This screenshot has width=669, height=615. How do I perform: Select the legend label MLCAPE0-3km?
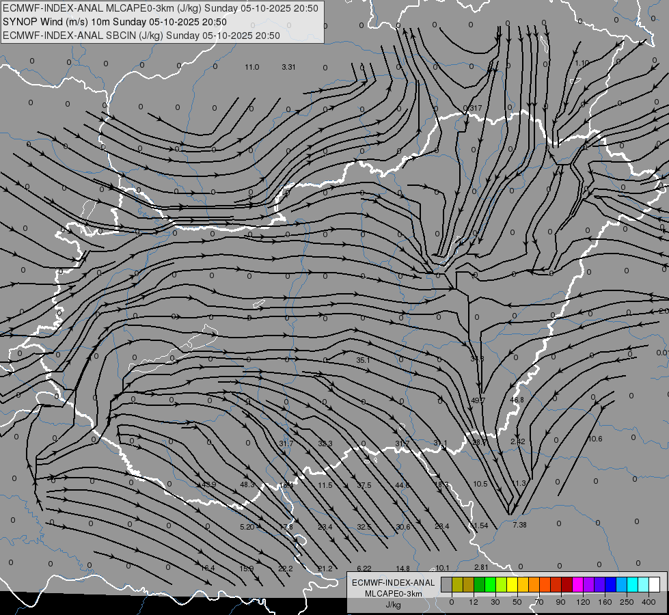(x=394, y=594)
